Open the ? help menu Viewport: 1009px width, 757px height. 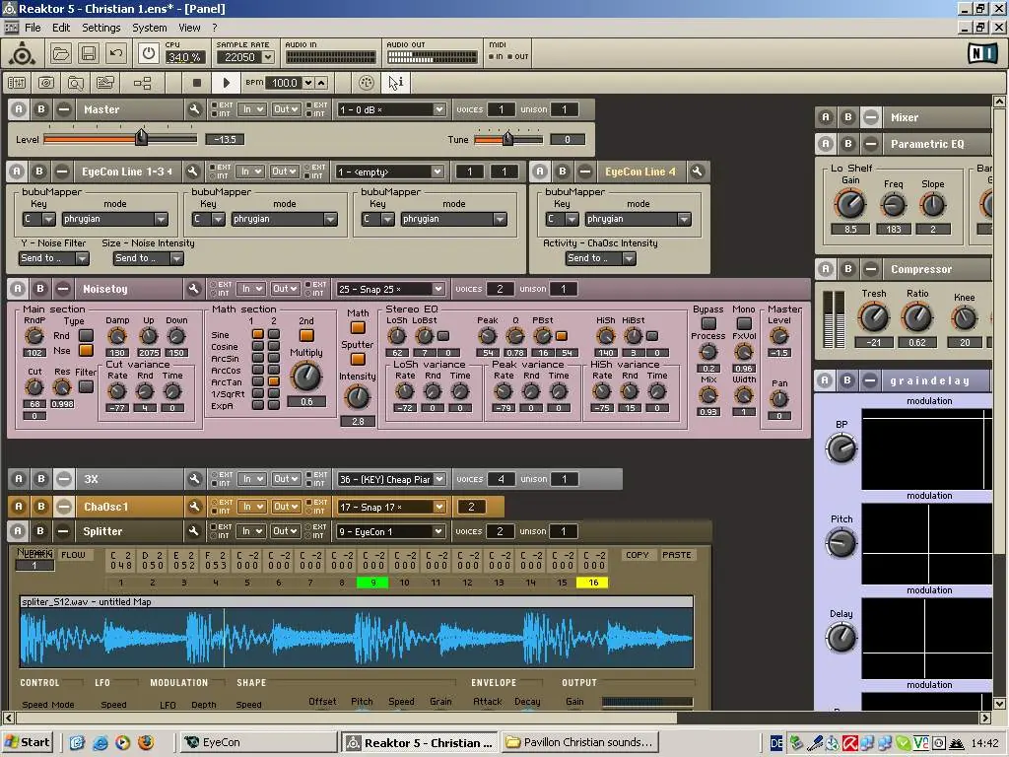click(x=214, y=28)
